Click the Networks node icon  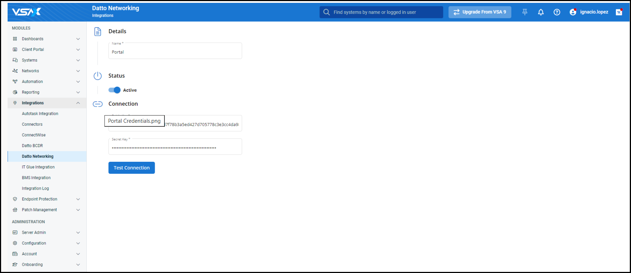coord(15,71)
